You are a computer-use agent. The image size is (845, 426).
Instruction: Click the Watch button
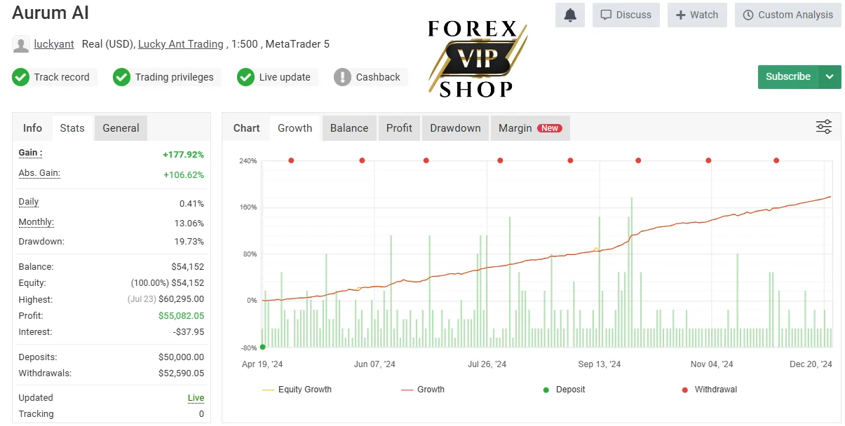pyautogui.click(x=697, y=15)
